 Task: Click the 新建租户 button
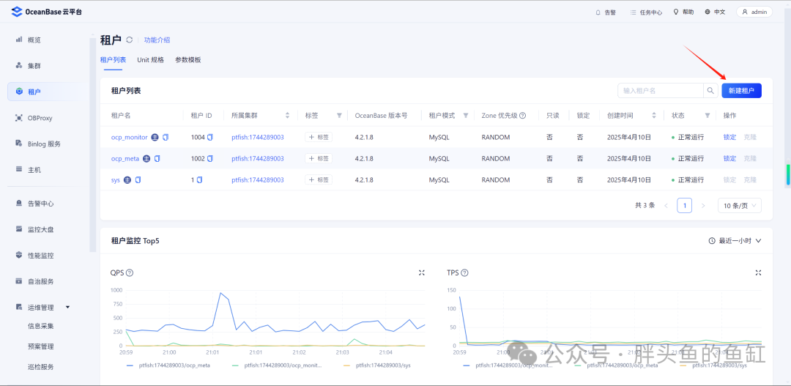click(741, 91)
